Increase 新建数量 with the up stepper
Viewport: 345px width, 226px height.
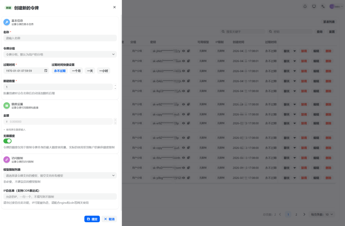pyautogui.click(x=115, y=86)
